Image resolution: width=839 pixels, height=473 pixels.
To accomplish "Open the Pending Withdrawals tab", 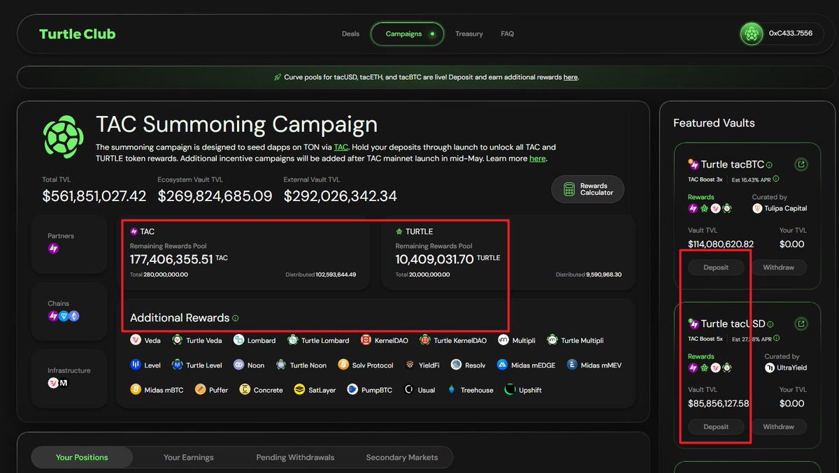I will pos(295,458).
